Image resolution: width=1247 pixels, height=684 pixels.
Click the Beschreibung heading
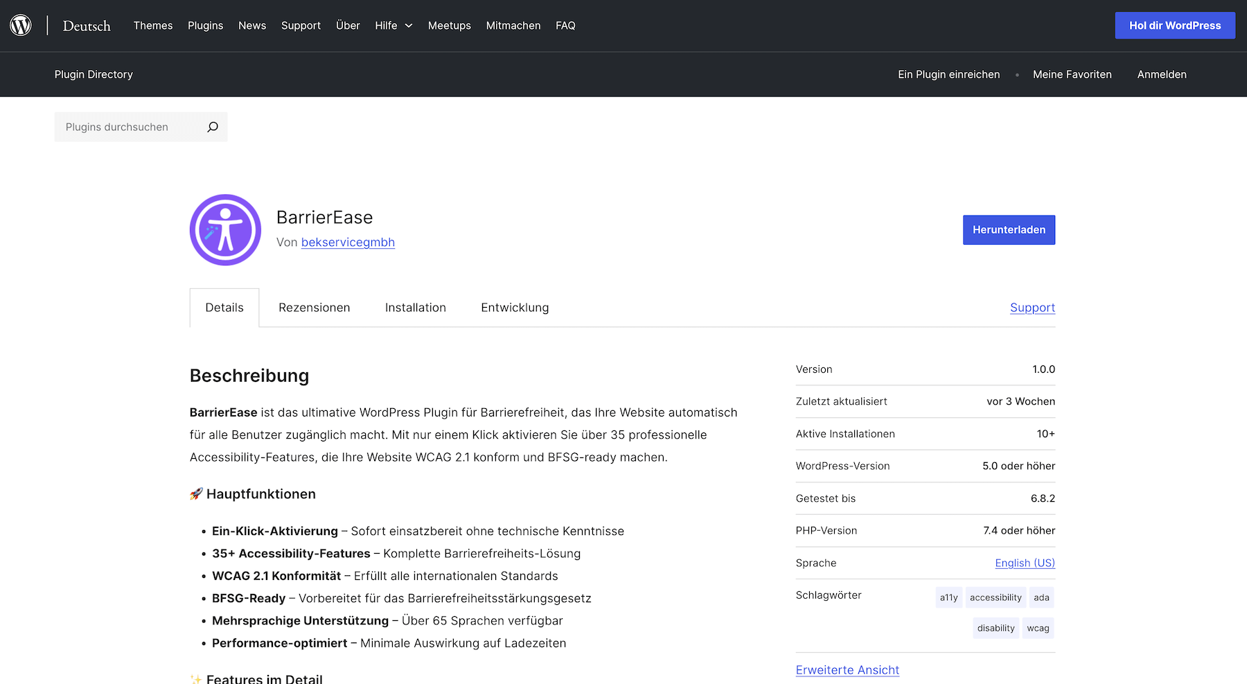pos(249,376)
